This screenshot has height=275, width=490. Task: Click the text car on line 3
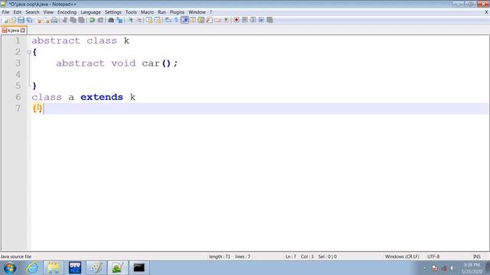[151, 63]
